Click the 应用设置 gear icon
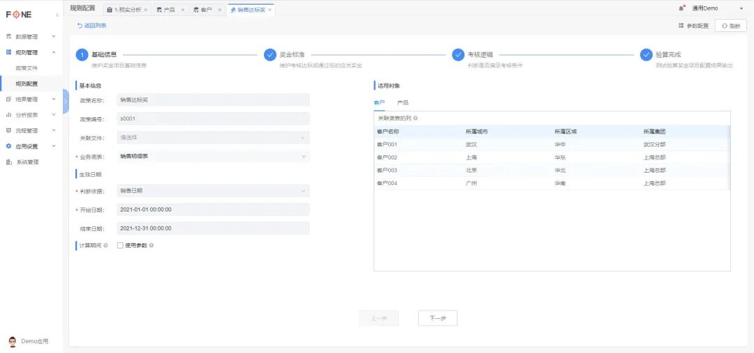Image resolution: width=754 pixels, height=353 pixels. click(x=8, y=146)
